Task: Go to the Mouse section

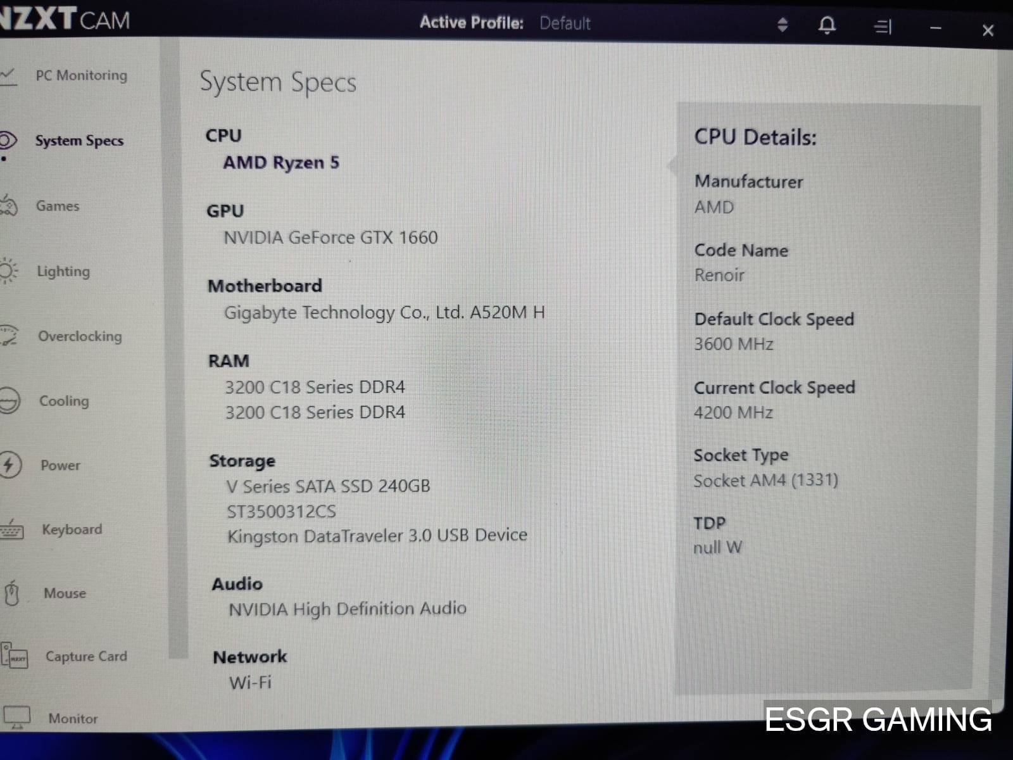Action: 65,593
